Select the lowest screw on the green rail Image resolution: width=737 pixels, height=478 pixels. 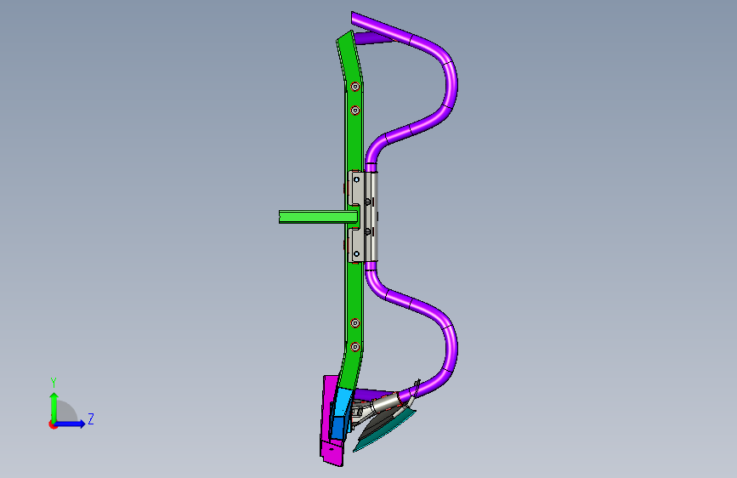coord(355,347)
